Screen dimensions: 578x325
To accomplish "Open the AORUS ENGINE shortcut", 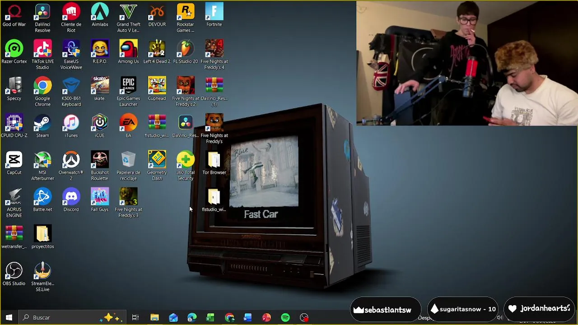I will (x=14, y=203).
